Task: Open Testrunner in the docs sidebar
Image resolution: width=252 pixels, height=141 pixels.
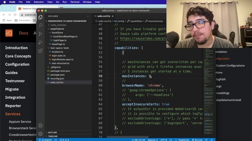Action: click(15, 81)
